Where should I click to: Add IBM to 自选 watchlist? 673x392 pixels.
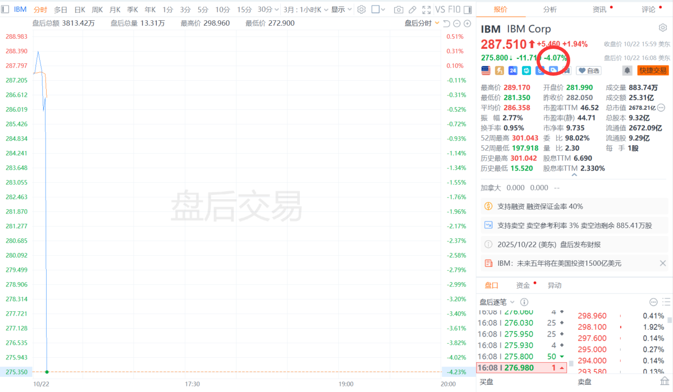click(x=589, y=71)
